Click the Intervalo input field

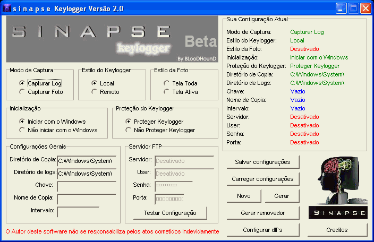[78, 211]
